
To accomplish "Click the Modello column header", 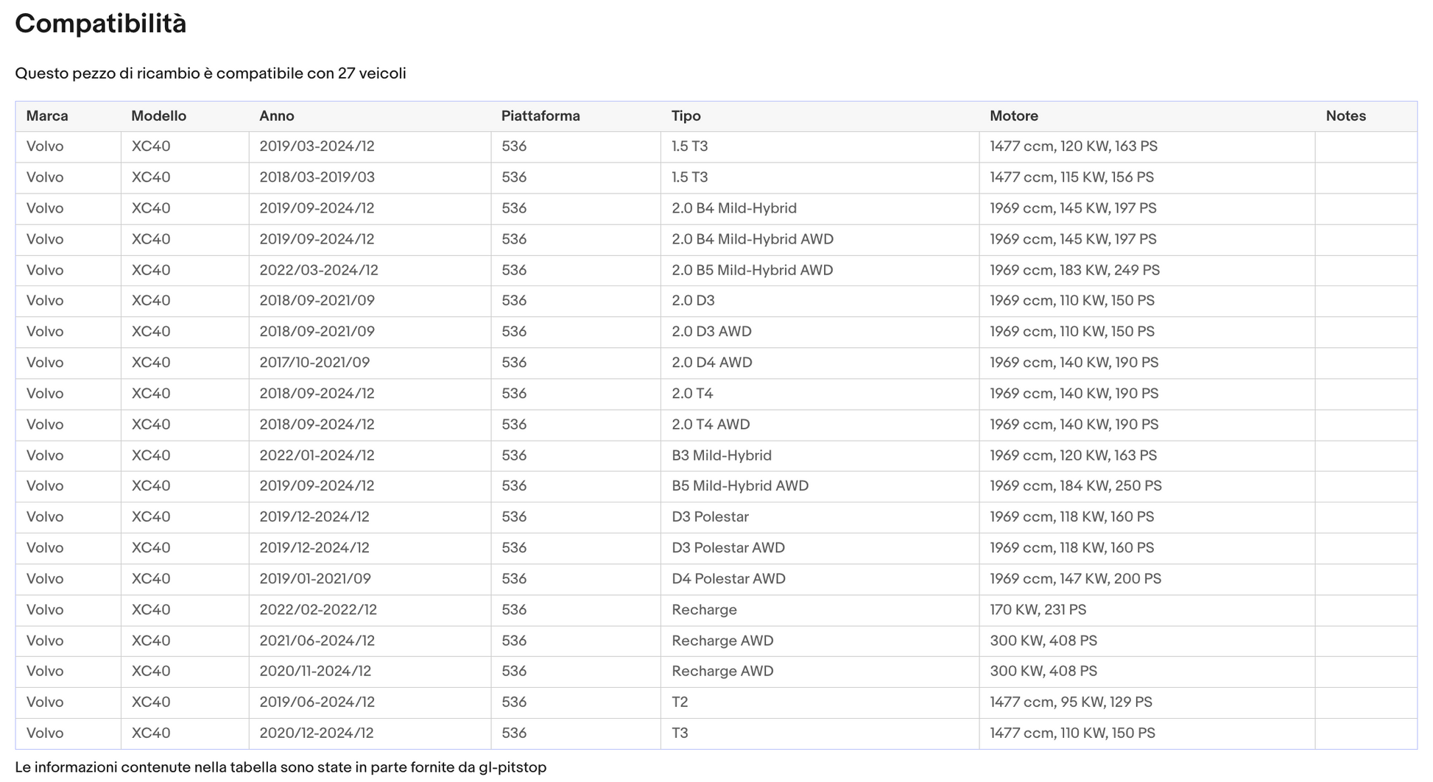I will click(x=158, y=116).
